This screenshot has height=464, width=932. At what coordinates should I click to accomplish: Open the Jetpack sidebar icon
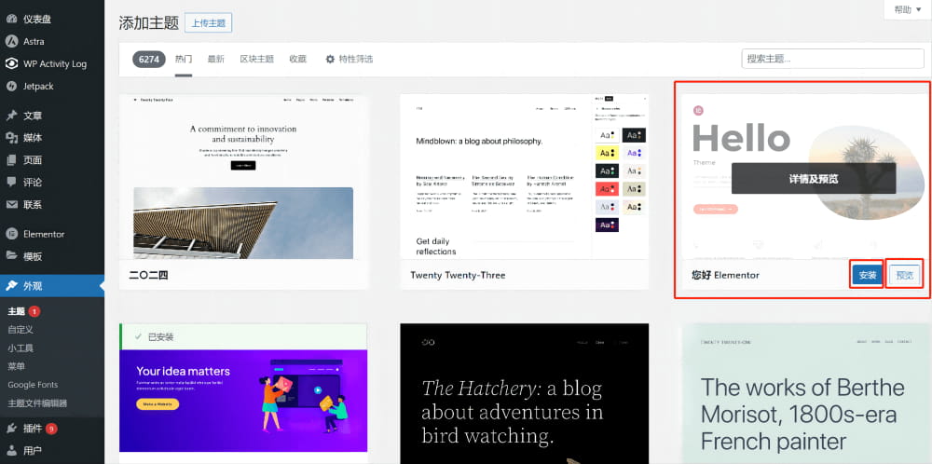(11, 86)
